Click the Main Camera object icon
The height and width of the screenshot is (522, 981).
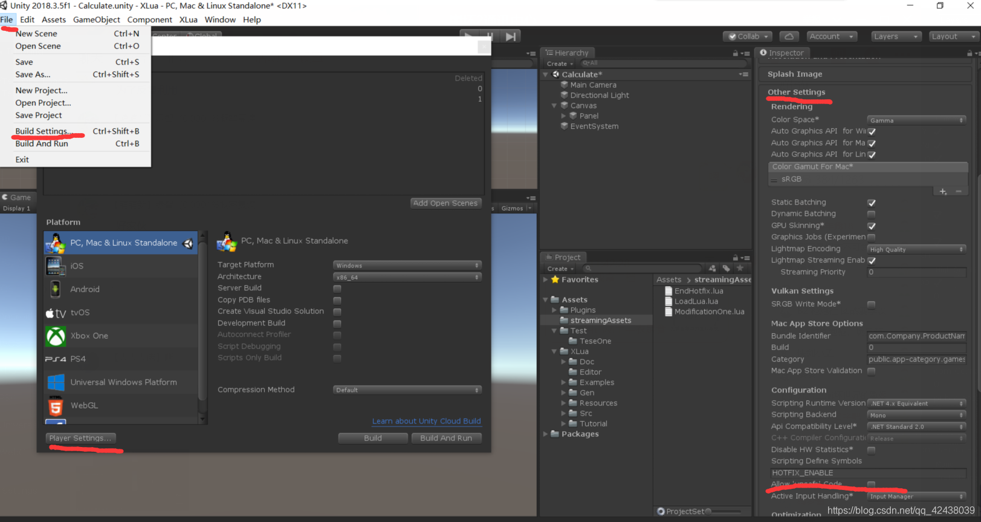point(565,85)
